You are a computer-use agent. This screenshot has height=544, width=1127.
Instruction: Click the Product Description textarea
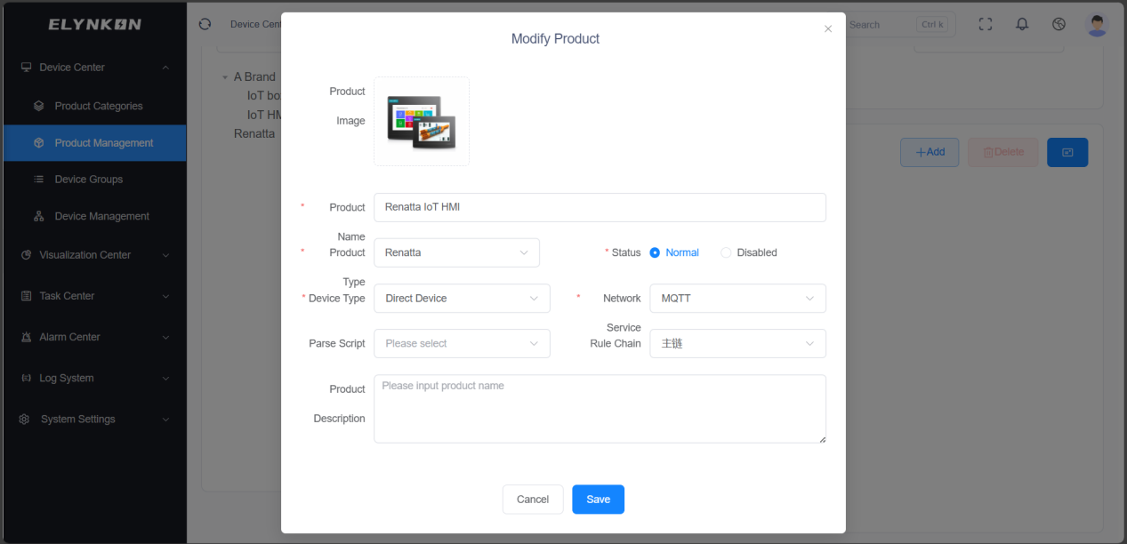[600, 409]
